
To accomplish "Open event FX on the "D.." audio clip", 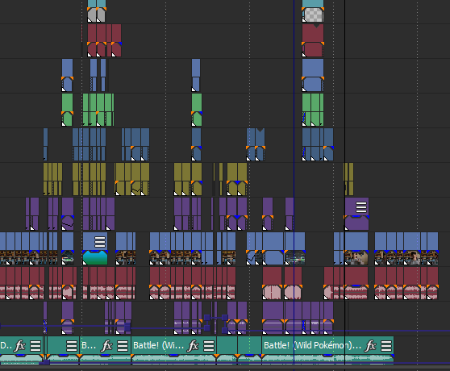I will point(20,346).
